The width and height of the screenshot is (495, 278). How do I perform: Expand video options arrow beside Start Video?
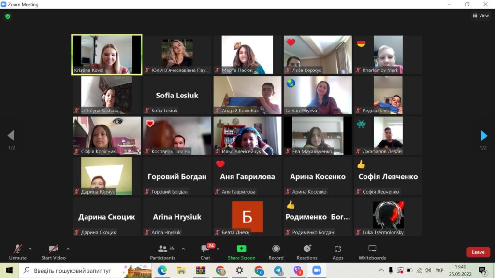(68, 249)
